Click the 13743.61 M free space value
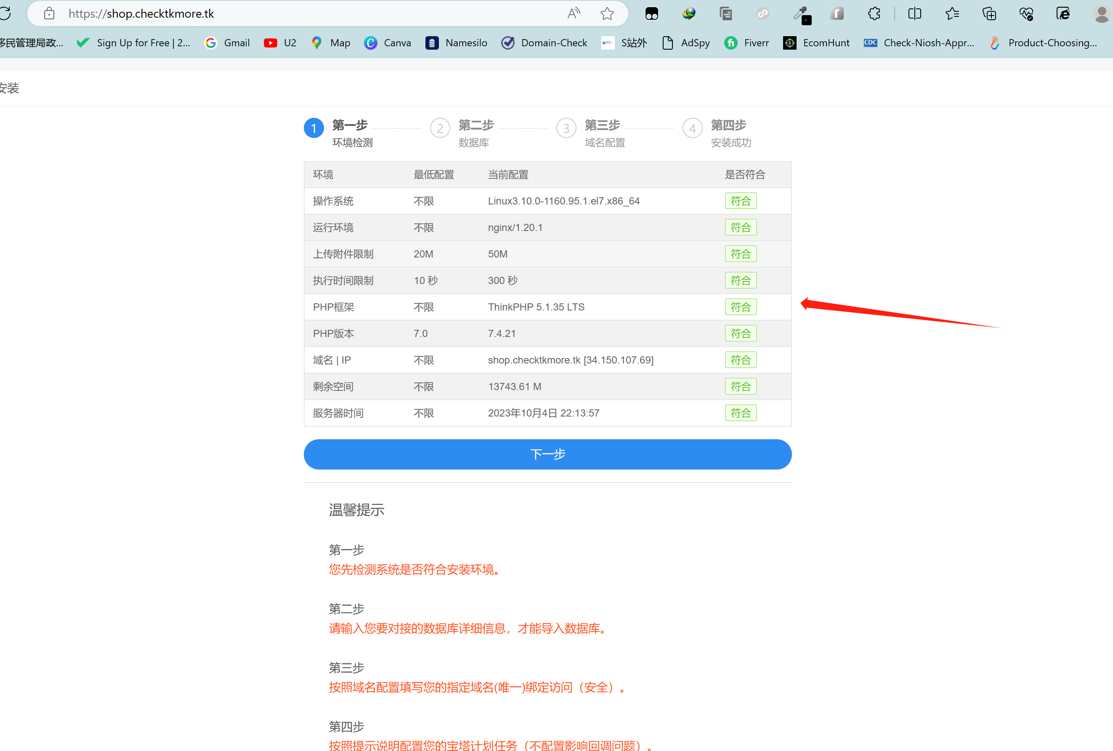Screen dimensions: 1113x751 point(515,387)
